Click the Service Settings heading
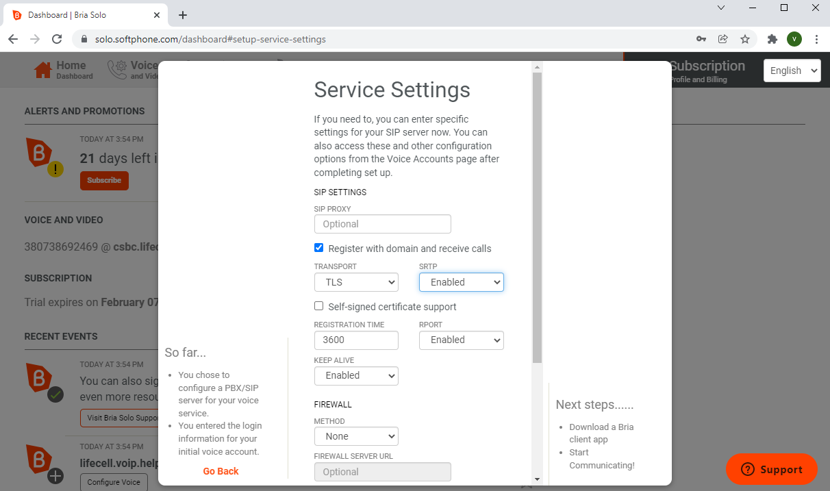The image size is (830, 491). click(392, 90)
